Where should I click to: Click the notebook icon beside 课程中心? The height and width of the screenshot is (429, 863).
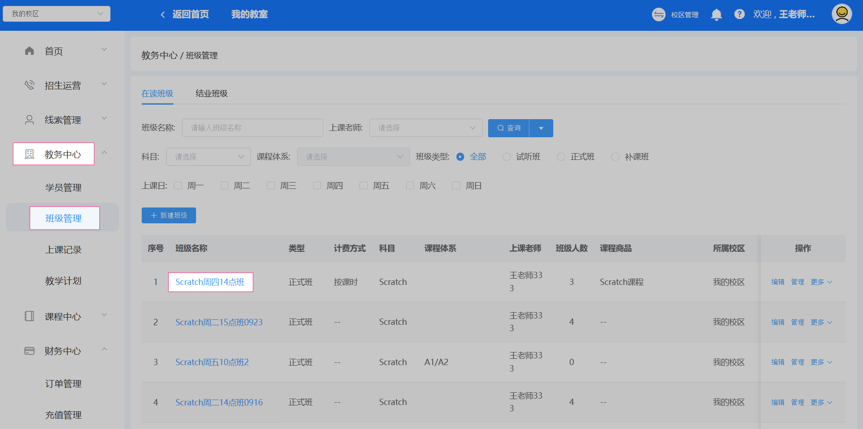coord(29,316)
